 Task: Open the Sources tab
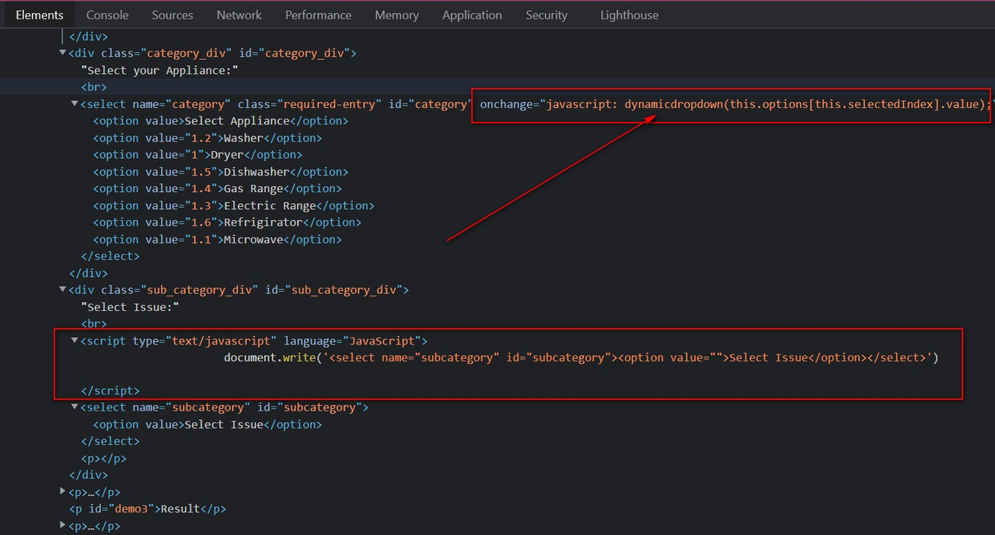[x=173, y=15]
